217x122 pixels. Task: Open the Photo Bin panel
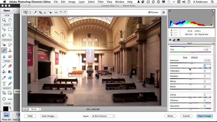pyautogui.click(x=6, y=116)
